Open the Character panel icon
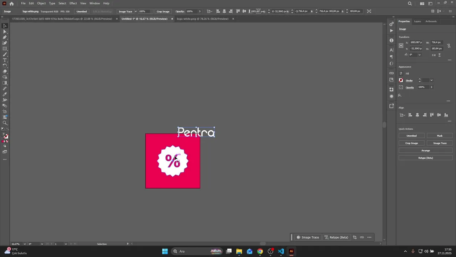This screenshot has height=257, width=456. tap(392, 50)
